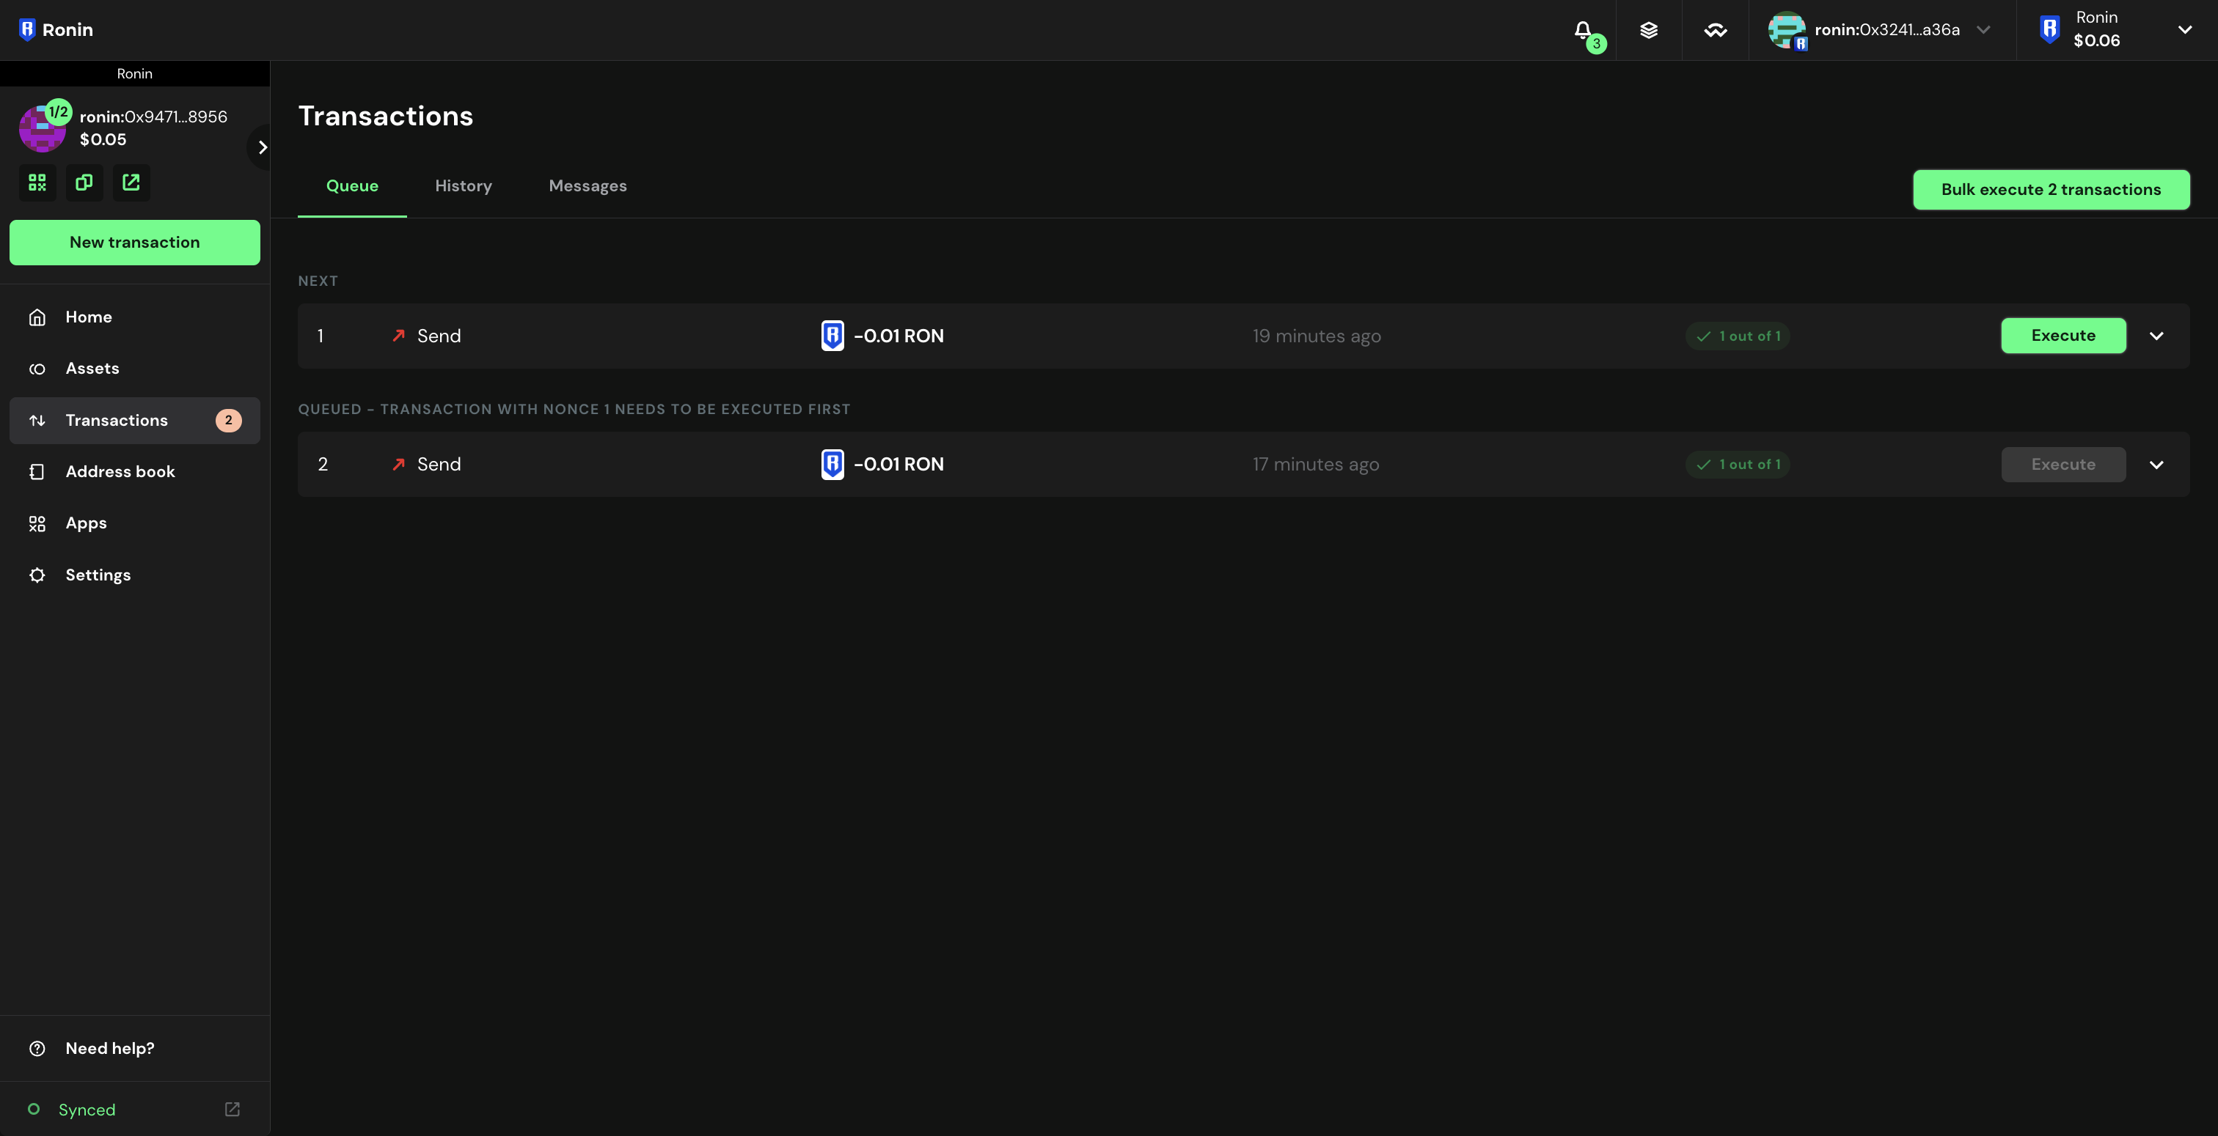Click the -0.01 RON amount in row 1

(898, 336)
